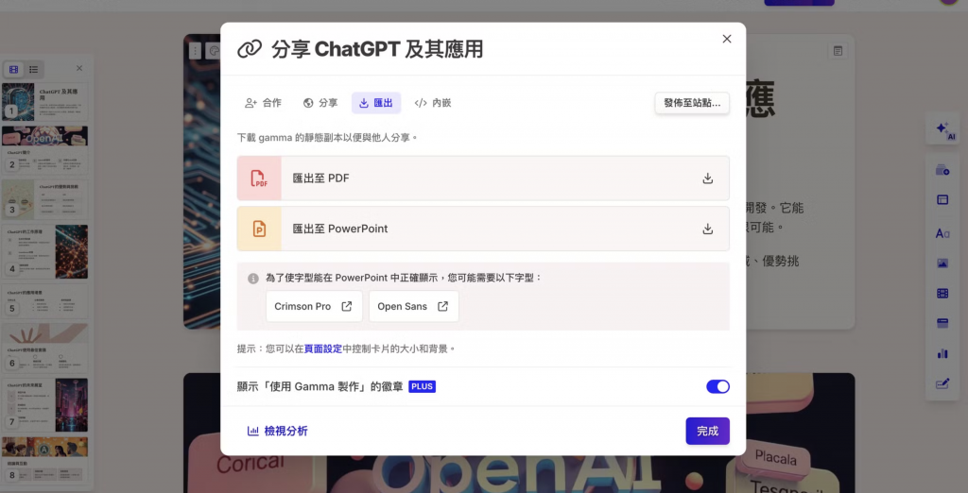Open charts icon in right toolbar
968x493 pixels.
[942, 353]
